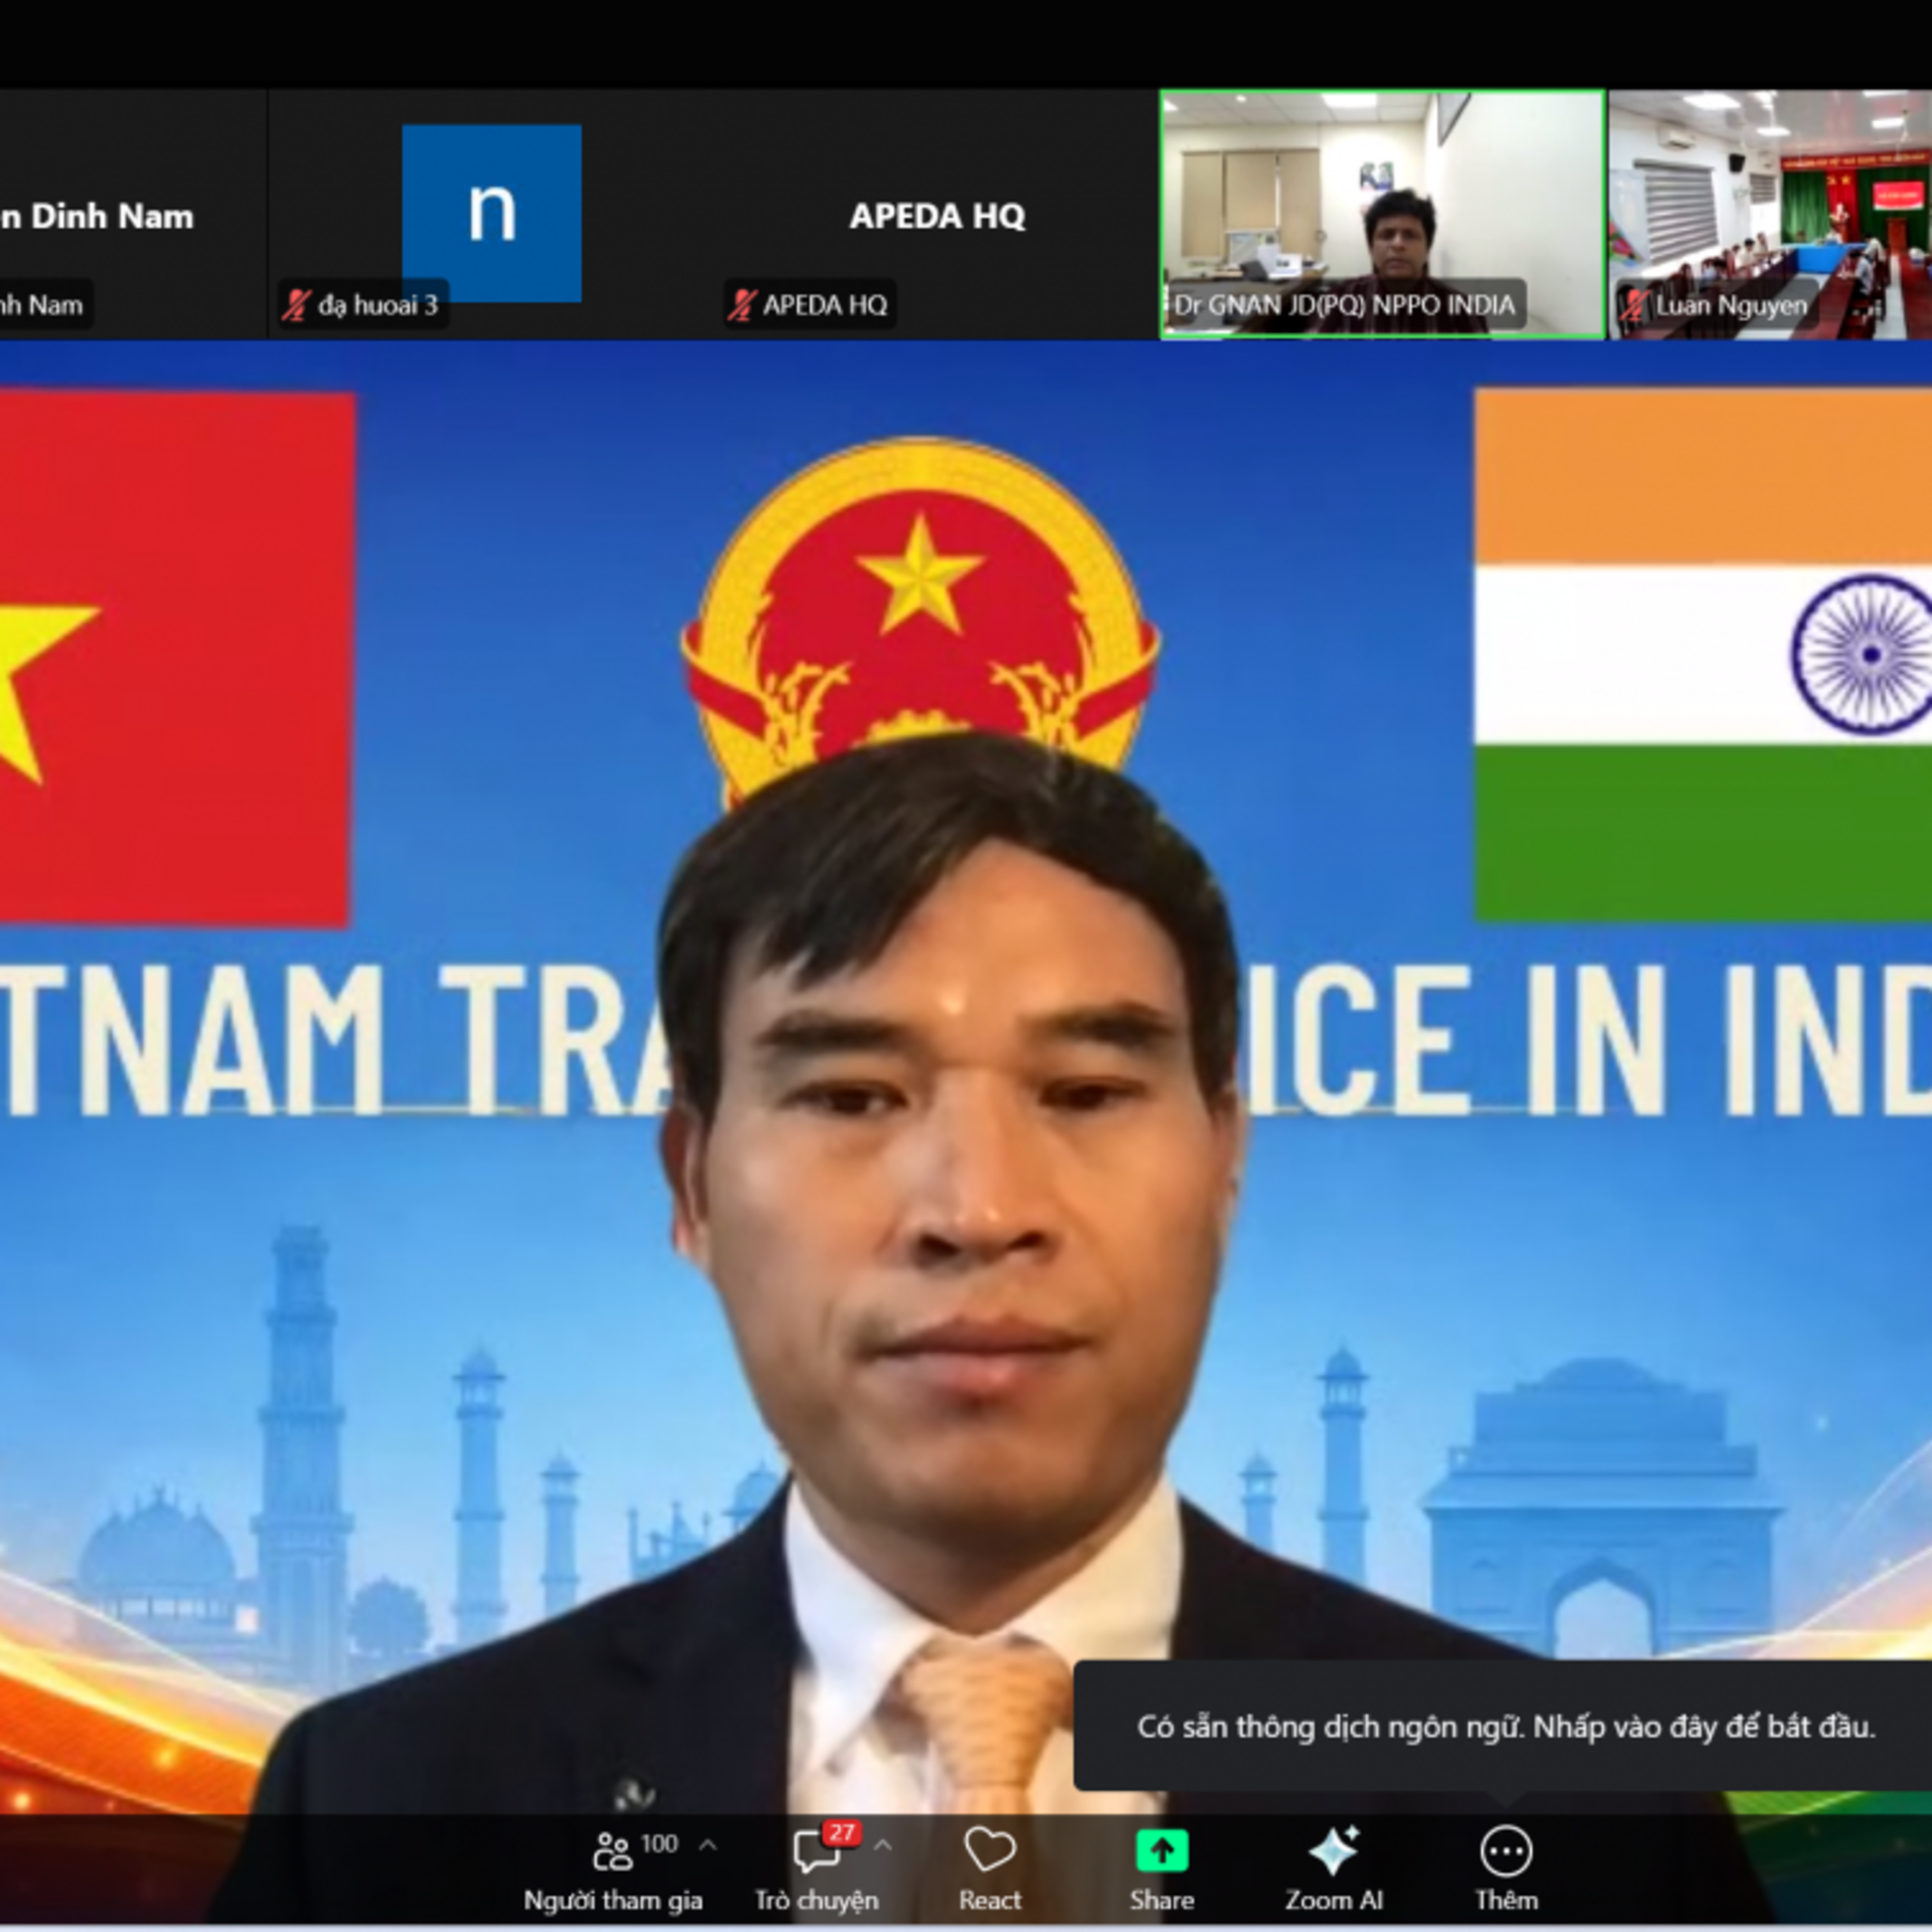Expand the arrow beside Người tham gia
This screenshot has height=1932, width=1932.
tap(708, 1844)
